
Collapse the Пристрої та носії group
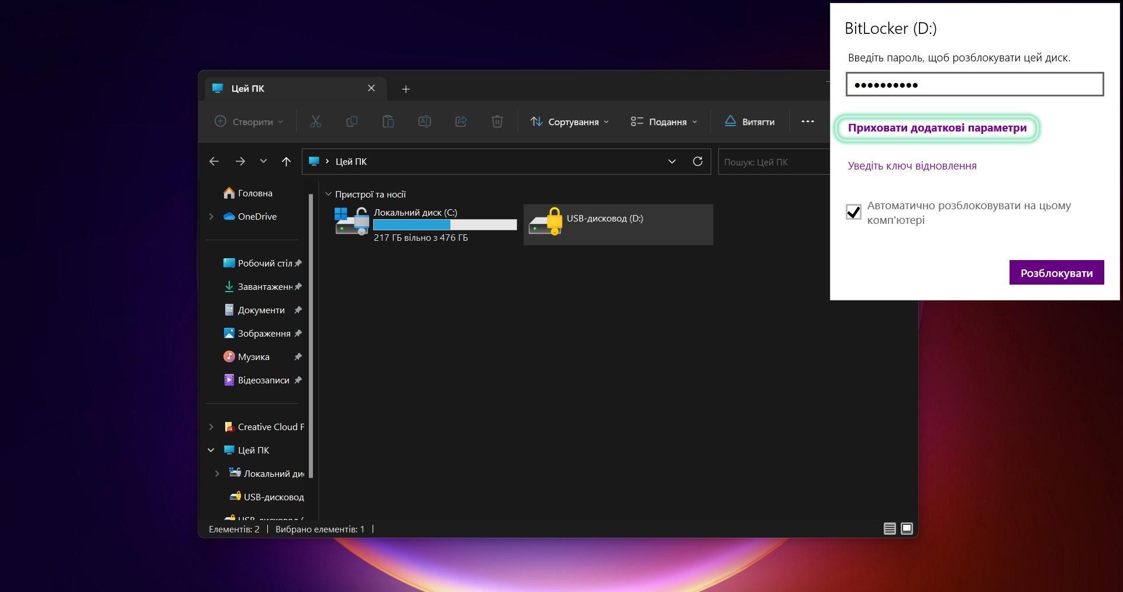328,194
